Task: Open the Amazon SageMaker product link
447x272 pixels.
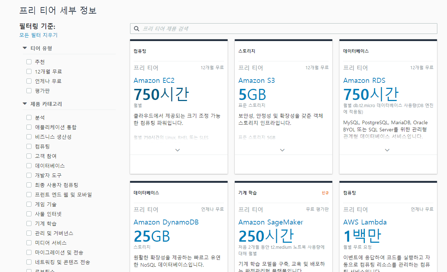Action: [271, 222]
